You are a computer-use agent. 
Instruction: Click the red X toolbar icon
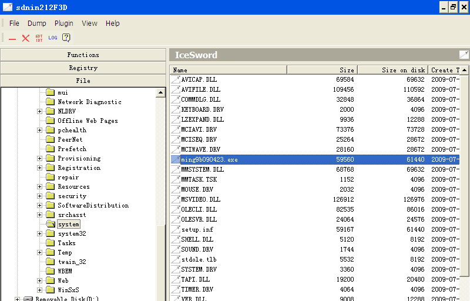pyautogui.click(x=26, y=38)
